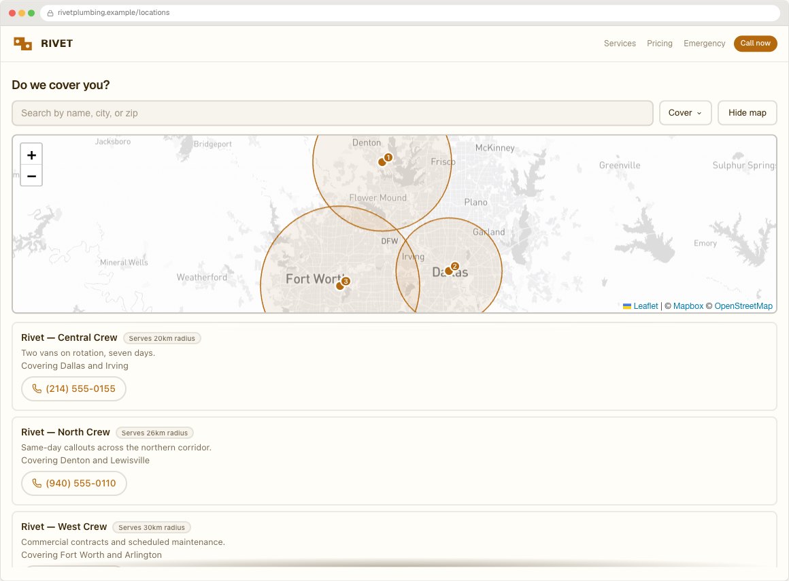789x581 pixels.
Task: Call Central Crew at (214) 555-0155
Action: click(73, 388)
